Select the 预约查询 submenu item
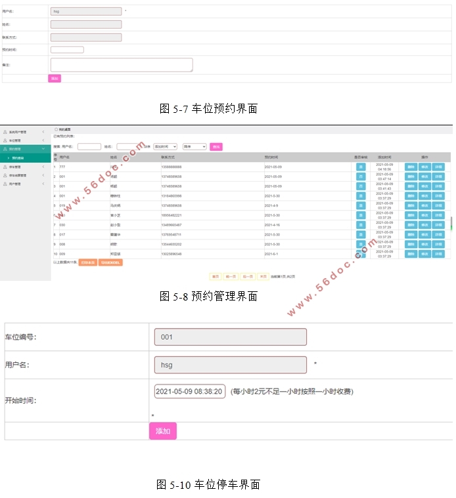The image size is (456, 498). 18,158
